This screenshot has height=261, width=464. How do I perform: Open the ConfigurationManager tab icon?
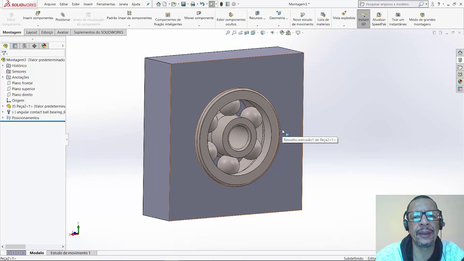click(25, 46)
